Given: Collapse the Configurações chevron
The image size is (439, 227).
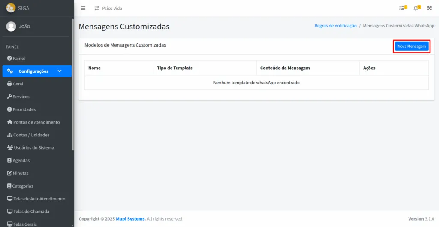Looking at the screenshot, I should pyautogui.click(x=60, y=71).
